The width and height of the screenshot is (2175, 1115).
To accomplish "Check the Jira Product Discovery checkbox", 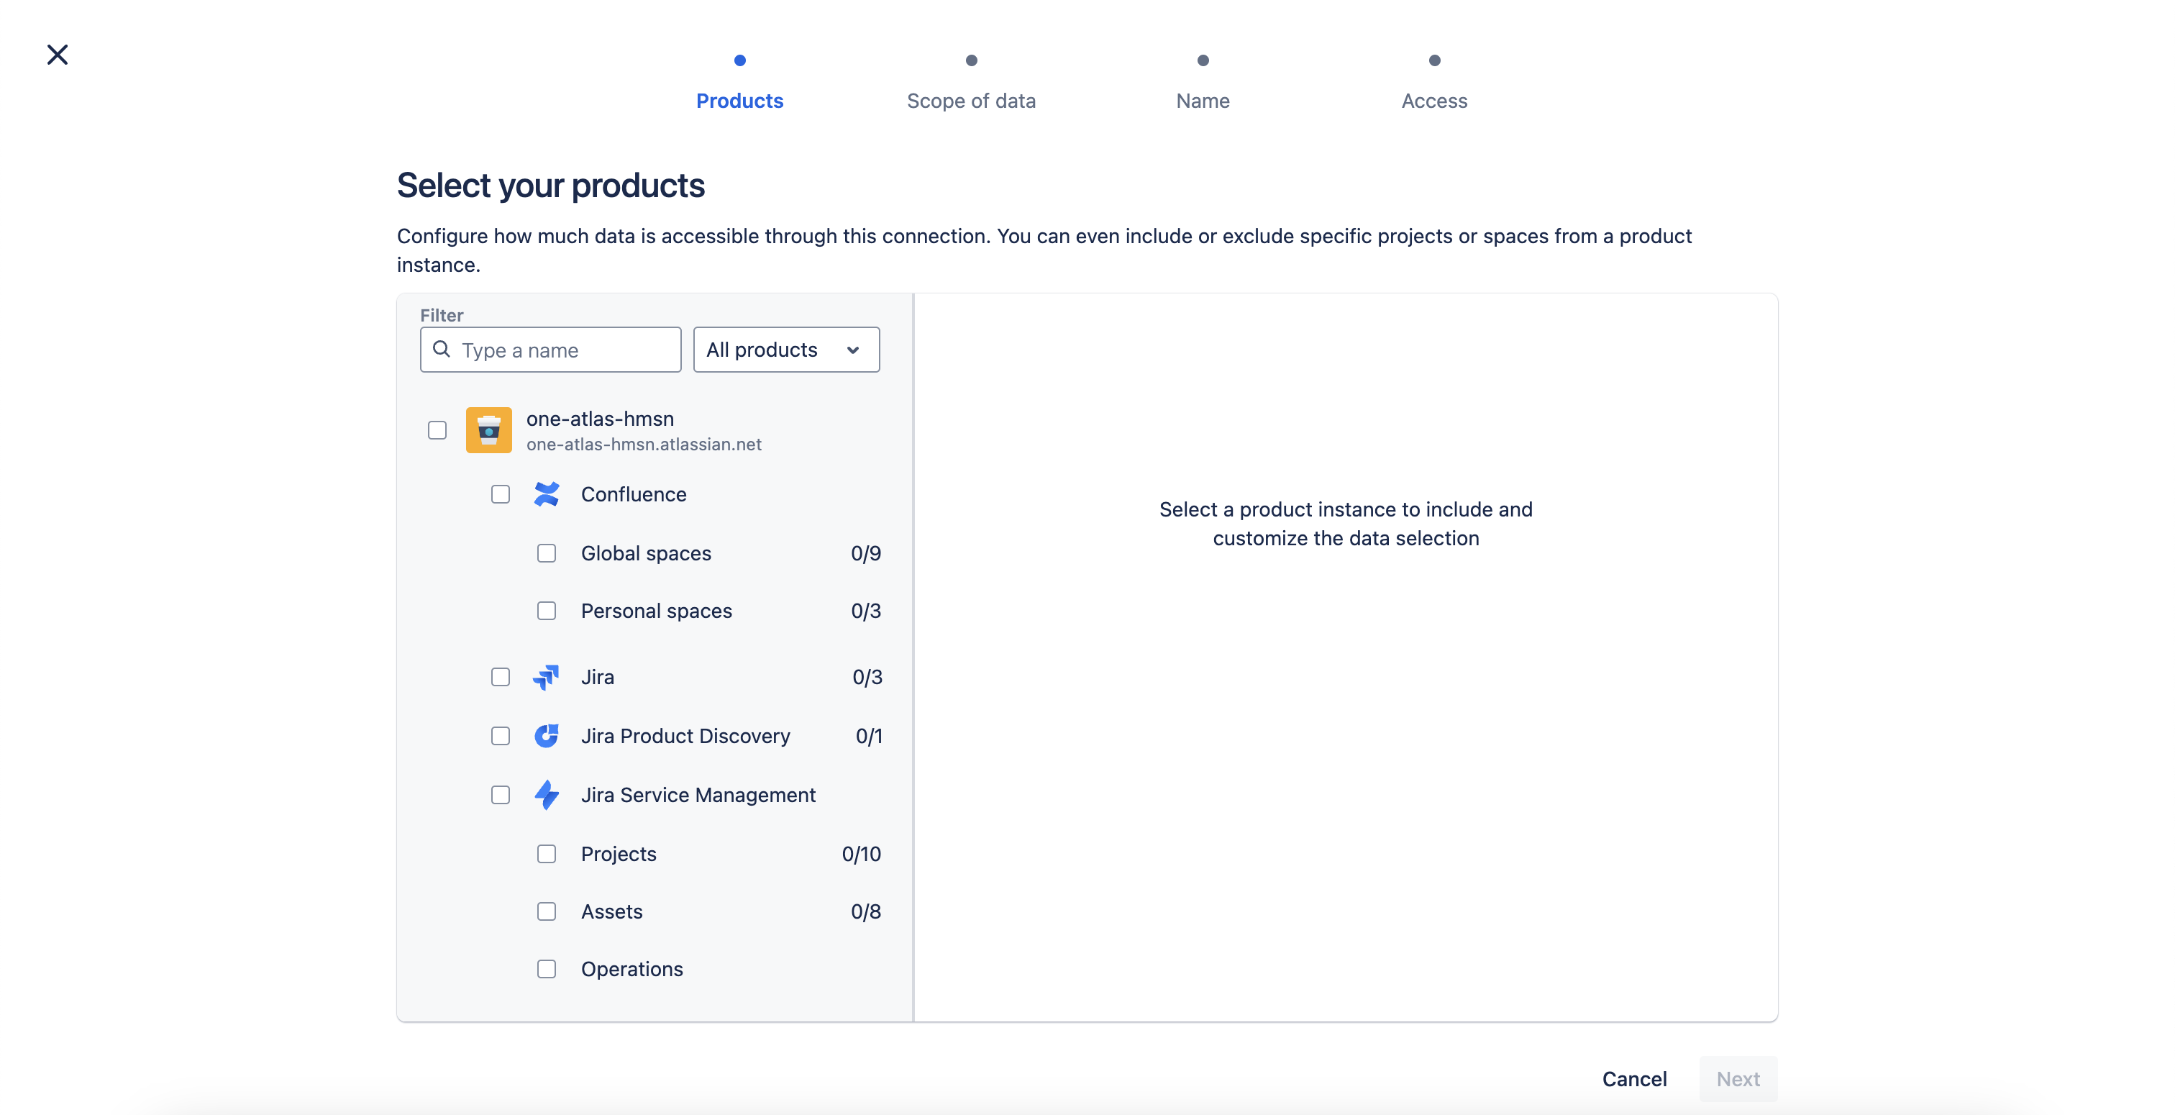I will click(x=501, y=736).
